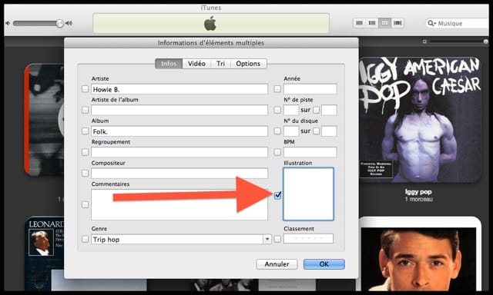Uncheck the Illustration checkbox
This screenshot has height=295, width=493.
click(x=277, y=195)
